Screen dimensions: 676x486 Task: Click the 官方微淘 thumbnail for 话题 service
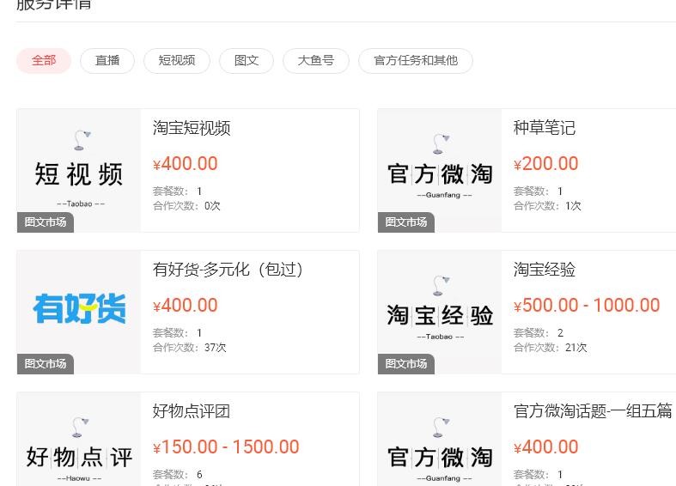pyautogui.click(x=440, y=440)
